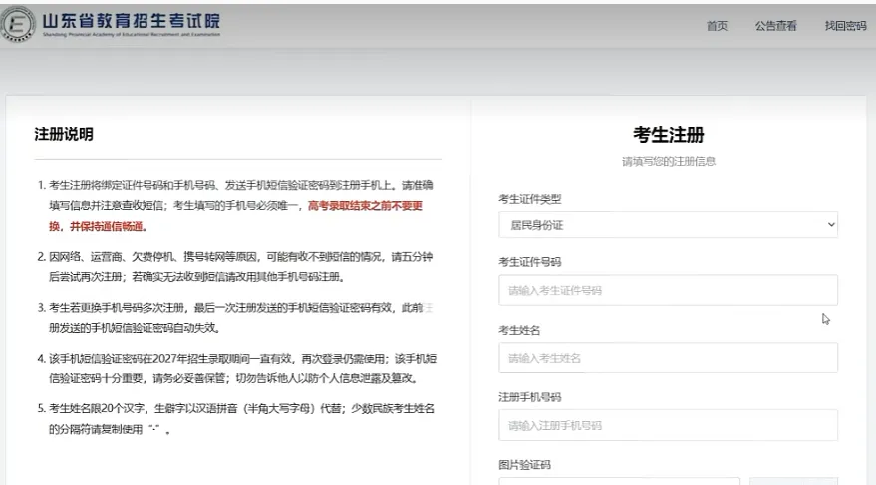Screen dimensions: 876x485
Task: Go to 找回密码 password recovery
Action: pos(845,26)
